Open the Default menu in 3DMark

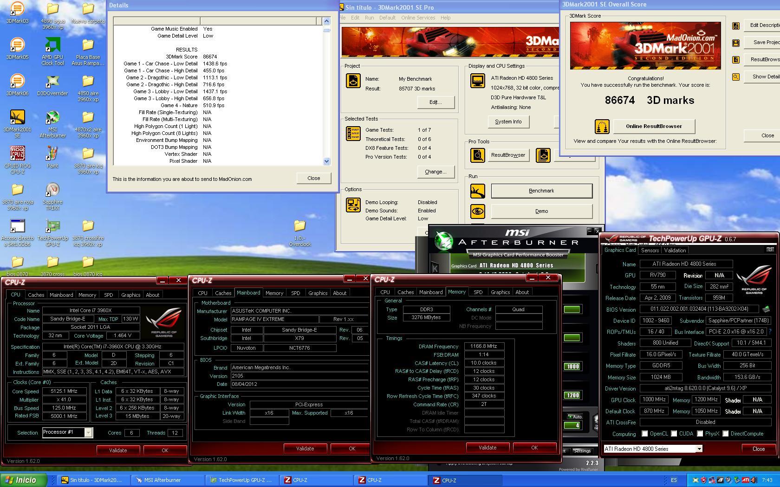coord(387,18)
